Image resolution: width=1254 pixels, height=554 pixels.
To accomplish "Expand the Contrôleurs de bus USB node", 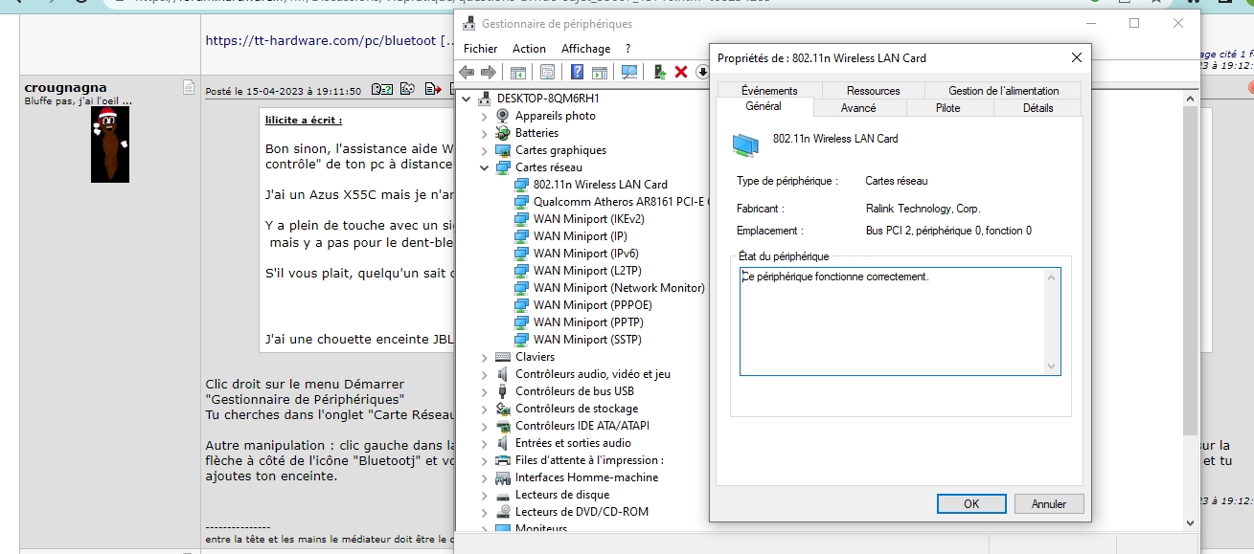I will (x=485, y=391).
